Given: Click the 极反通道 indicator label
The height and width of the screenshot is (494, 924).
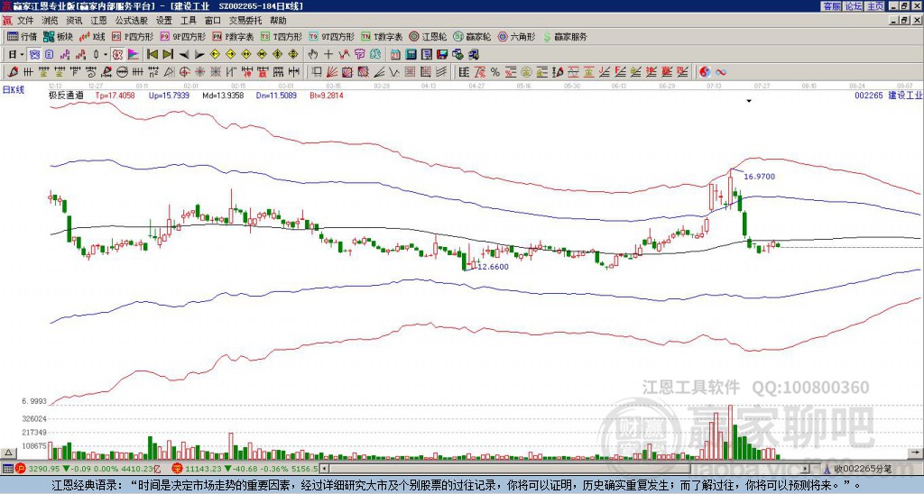Looking at the screenshot, I should [x=66, y=96].
